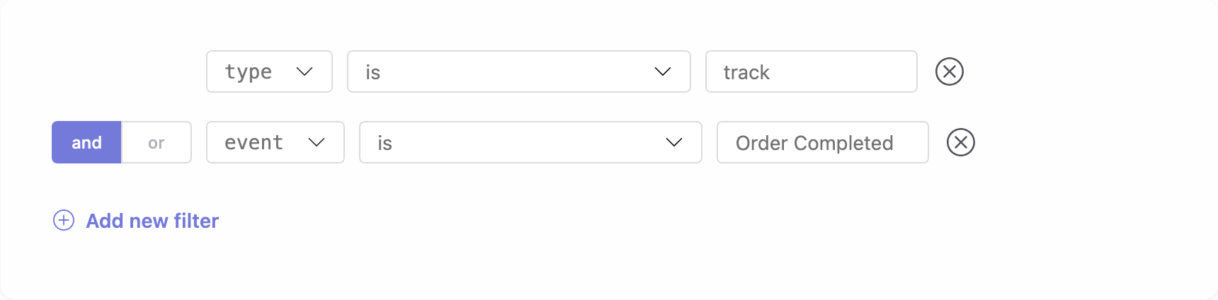
Task: Click the "Add new filter" link
Action: coord(152,221)
